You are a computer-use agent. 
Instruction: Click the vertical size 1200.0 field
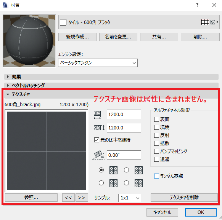pos(124,128)
